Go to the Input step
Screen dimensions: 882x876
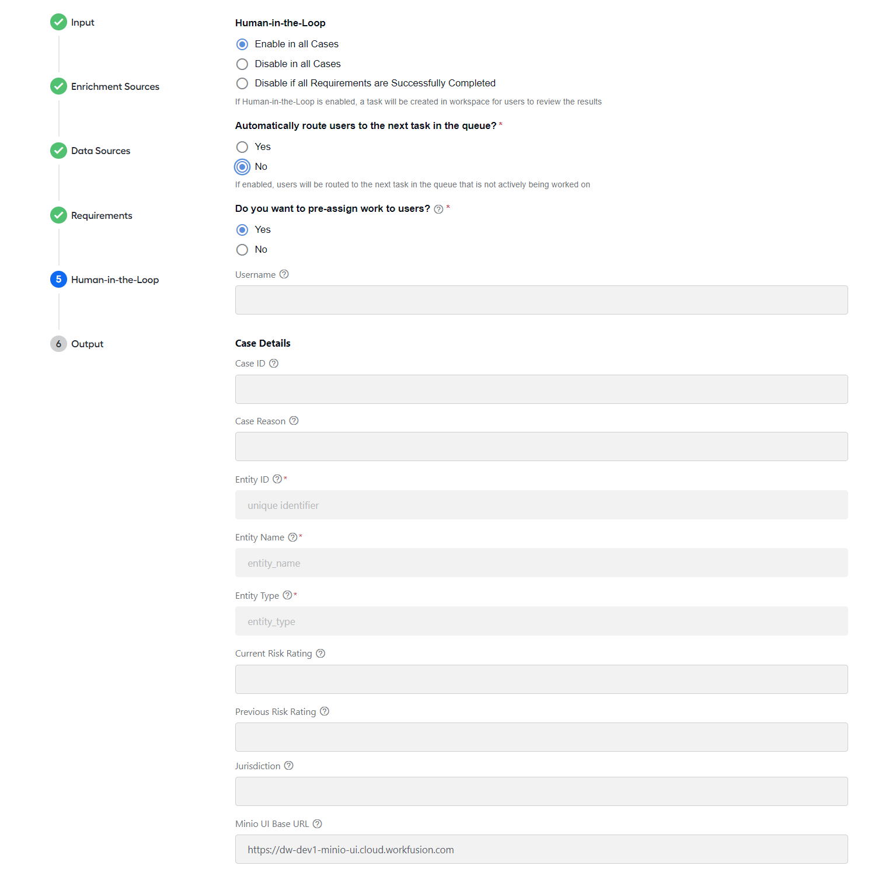(72, 22)
